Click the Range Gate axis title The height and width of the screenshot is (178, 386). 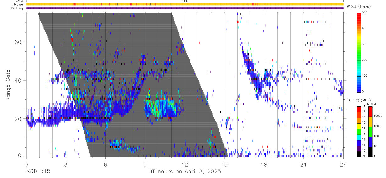click(8, 85)
